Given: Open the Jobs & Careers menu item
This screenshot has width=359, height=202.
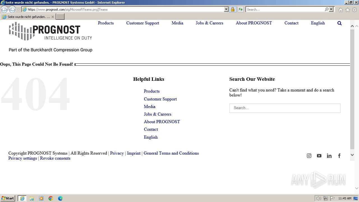Looking at the screenshot, I should 210,23.
